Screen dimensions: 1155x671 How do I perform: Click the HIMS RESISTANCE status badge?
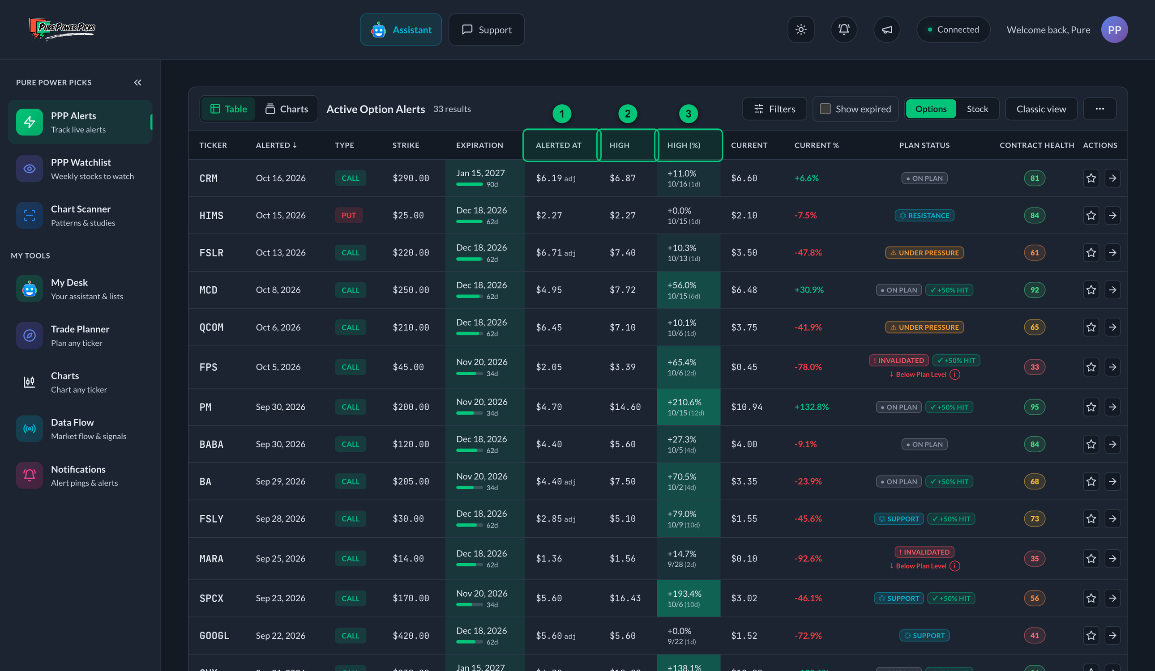tap(924, 215)
